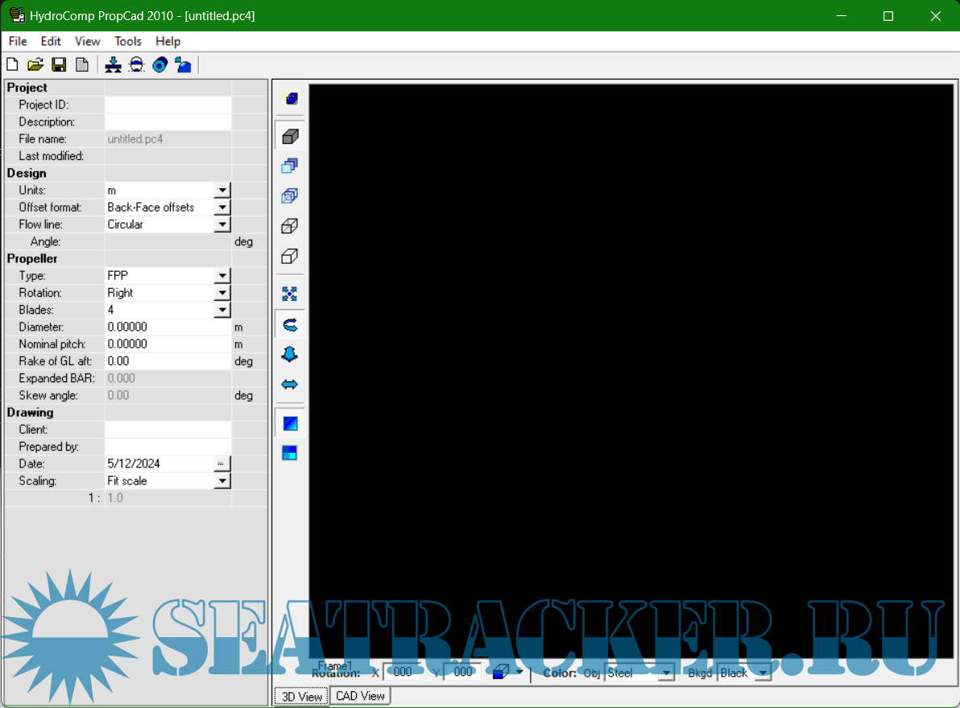960x708 pixels.
Task: Toggle the light source cube button
Action: point(291,98)
